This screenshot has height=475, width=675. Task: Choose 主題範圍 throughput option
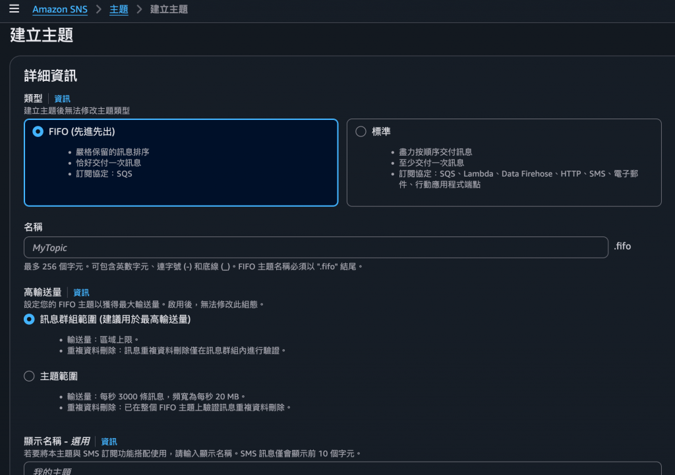coord(29,376)
